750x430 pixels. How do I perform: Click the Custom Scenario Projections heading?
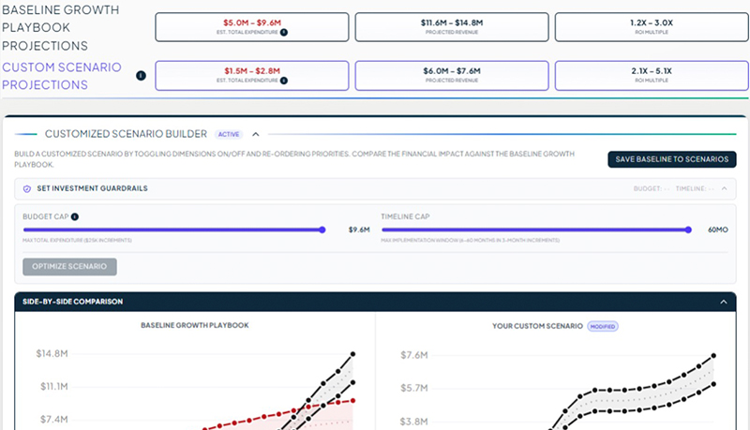coord(62,76)
